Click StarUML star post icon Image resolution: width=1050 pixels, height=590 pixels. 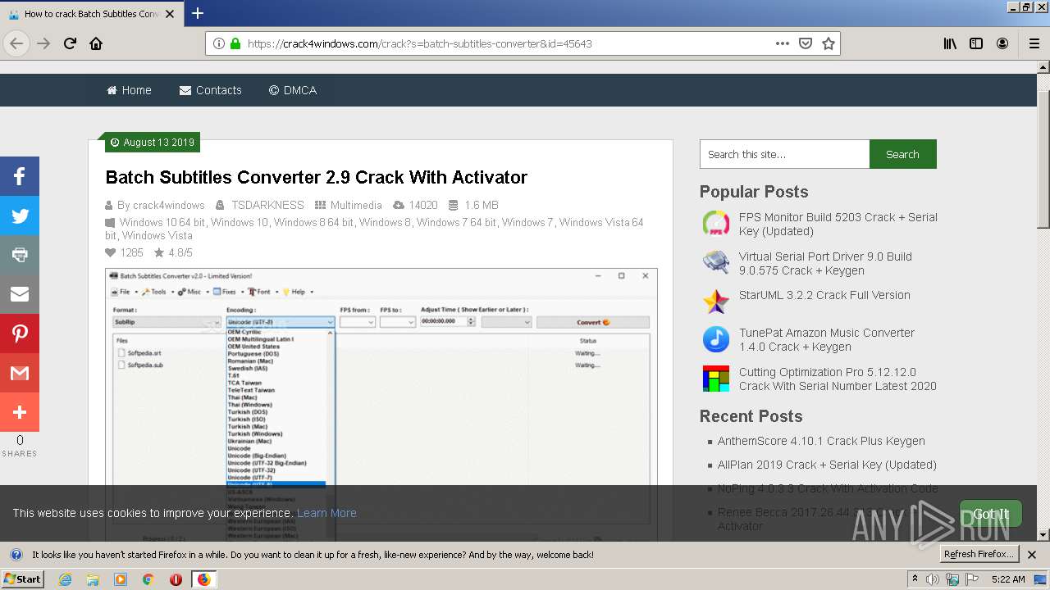(x=716, y=301)
